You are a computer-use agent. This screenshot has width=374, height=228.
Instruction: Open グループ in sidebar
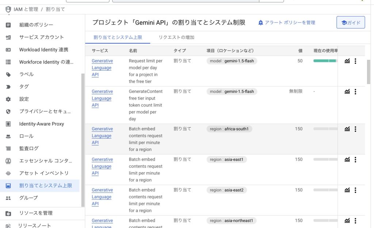[x=28, y=197]
